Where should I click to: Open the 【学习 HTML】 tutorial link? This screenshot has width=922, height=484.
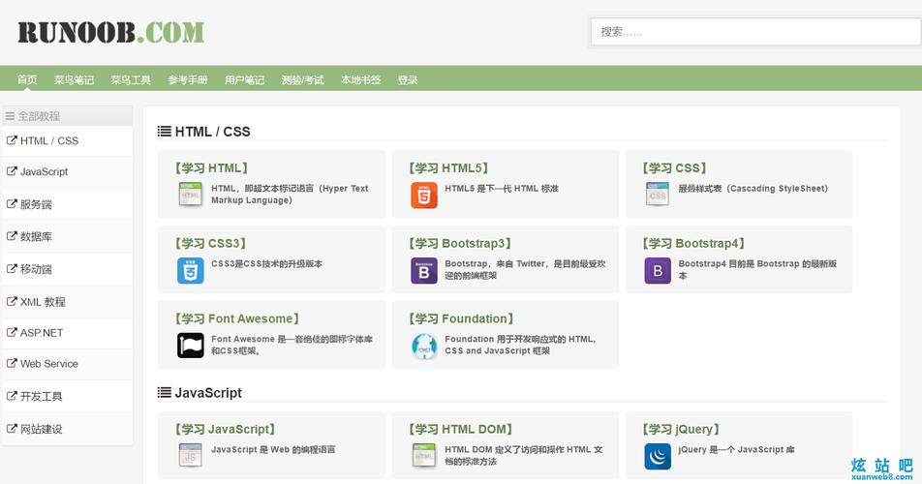tap(211, 168)
